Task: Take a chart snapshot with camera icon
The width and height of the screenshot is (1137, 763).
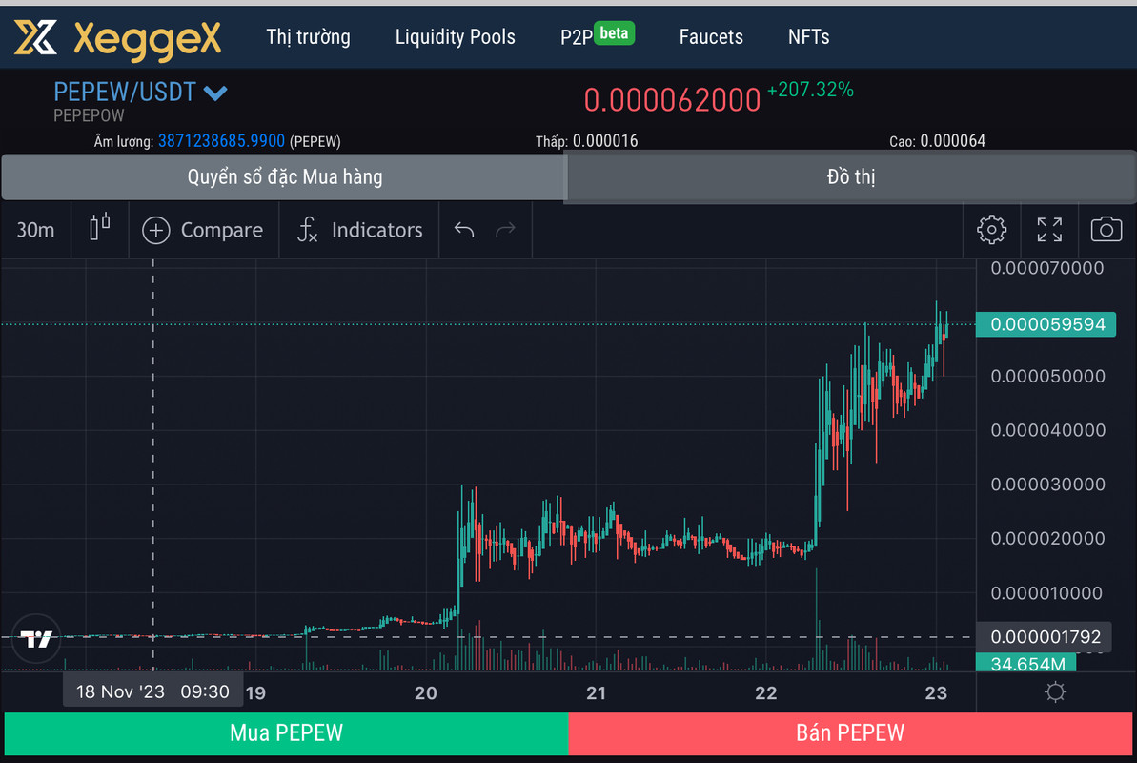Action: [x=1107, y=230]
